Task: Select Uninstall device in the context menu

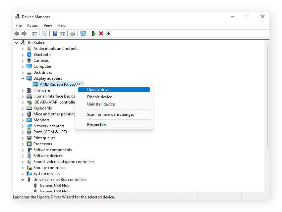Action: (x=101, y=104)
